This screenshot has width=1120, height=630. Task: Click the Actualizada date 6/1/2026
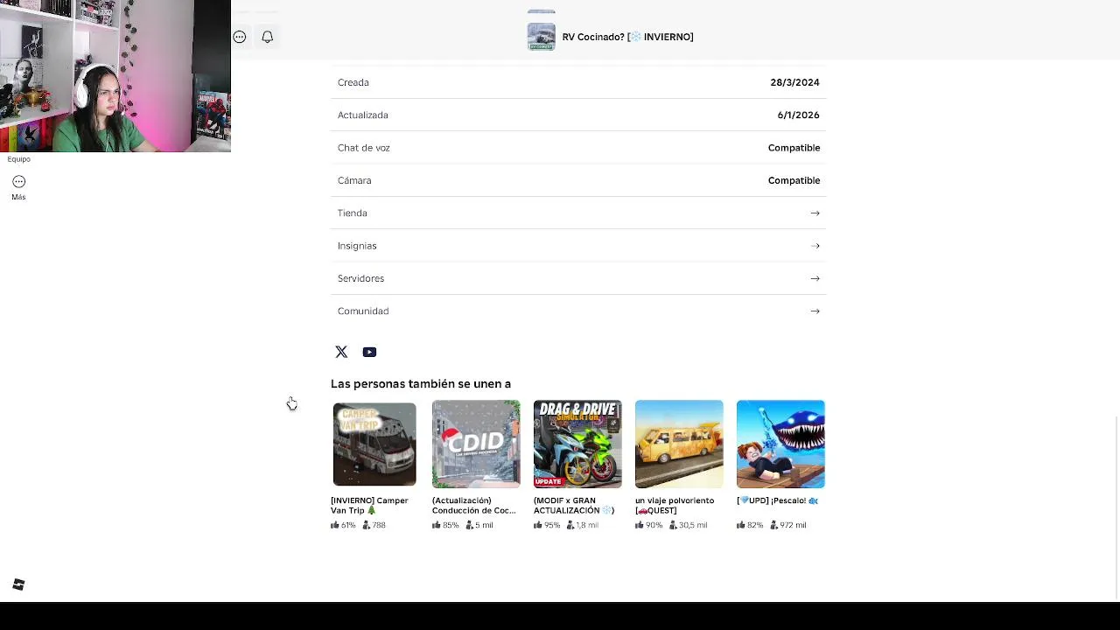pyautogui.click(x=798, y=115)
